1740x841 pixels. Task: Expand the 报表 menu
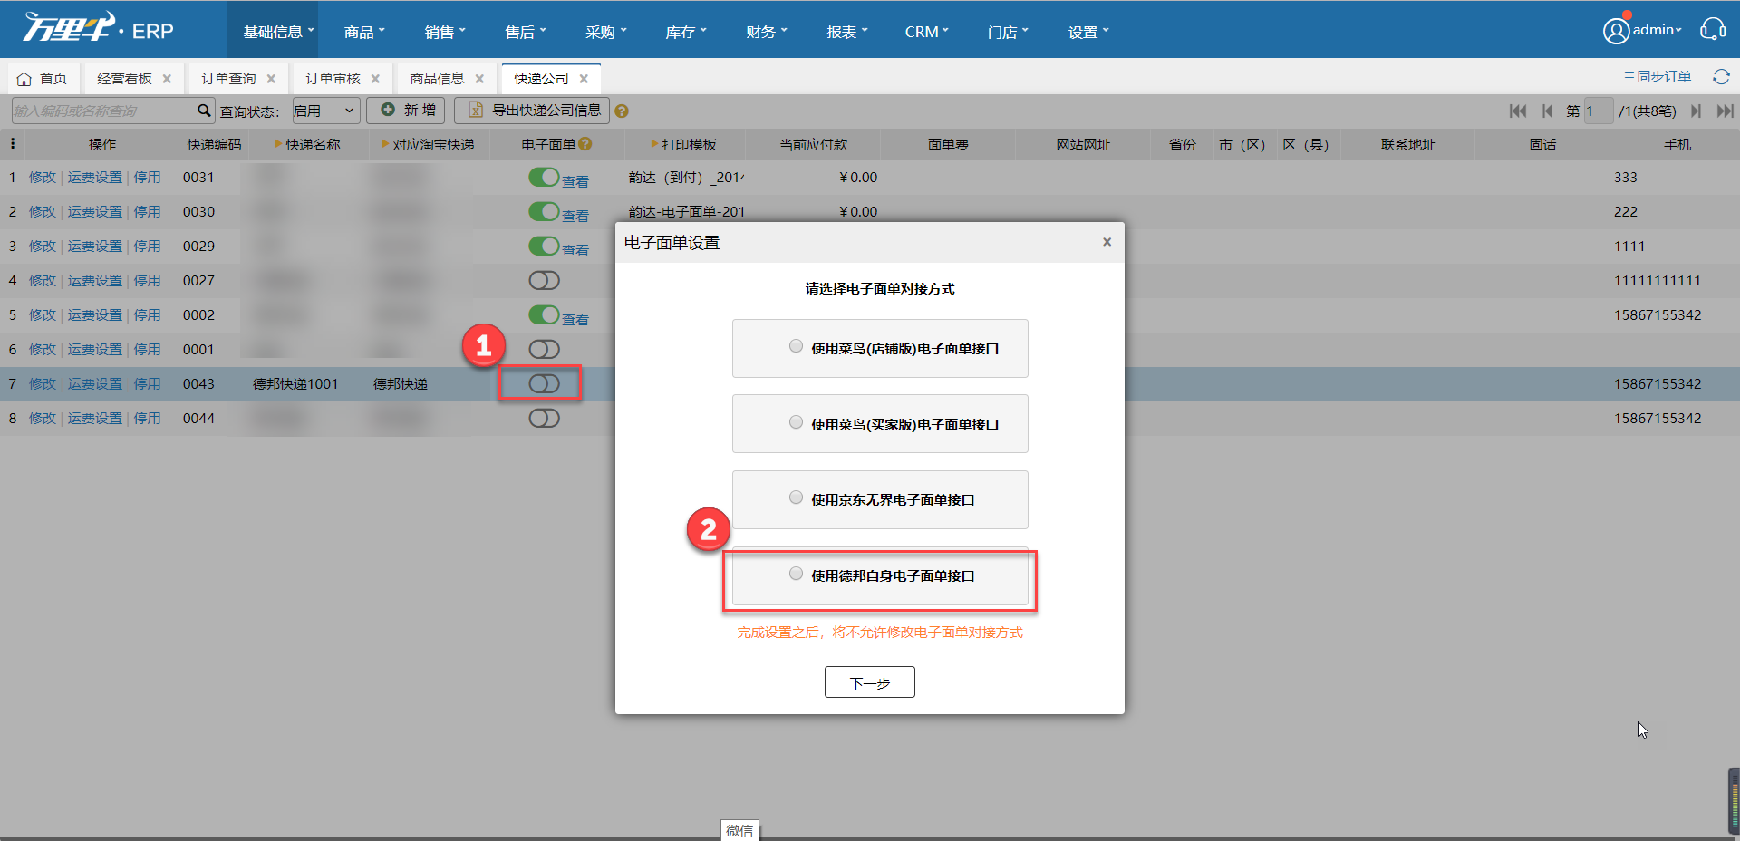click(846, 31)
